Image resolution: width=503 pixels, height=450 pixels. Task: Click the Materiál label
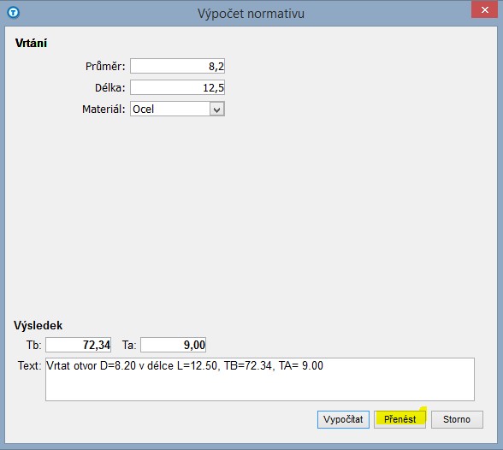104,110
